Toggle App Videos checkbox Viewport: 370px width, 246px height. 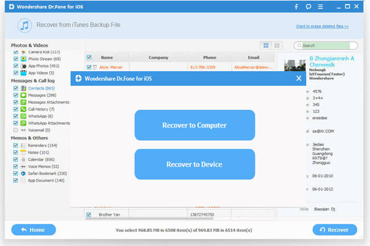16,73
